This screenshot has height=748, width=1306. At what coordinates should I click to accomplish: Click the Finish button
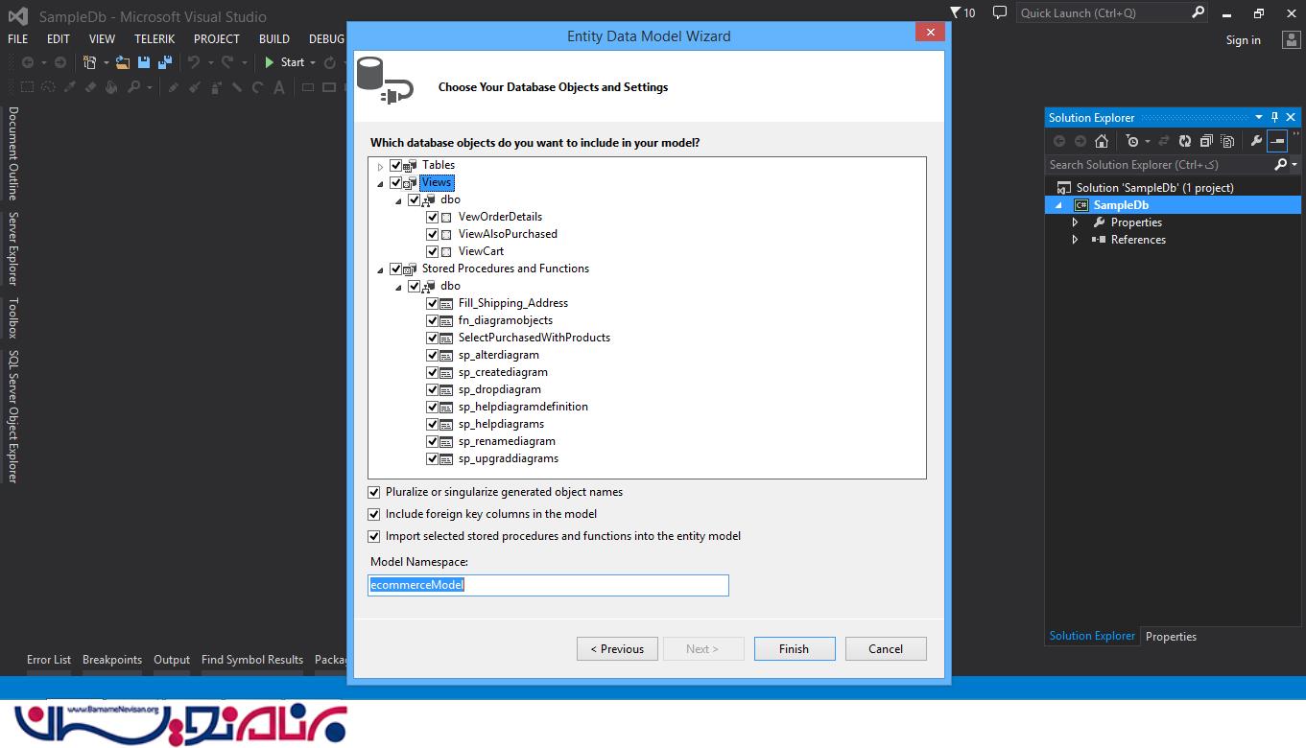(794, 649)
